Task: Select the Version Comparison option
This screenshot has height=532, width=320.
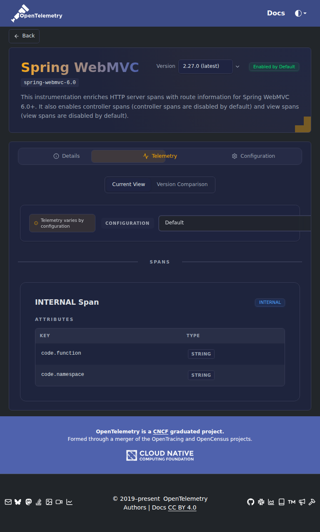Action: 182,184
